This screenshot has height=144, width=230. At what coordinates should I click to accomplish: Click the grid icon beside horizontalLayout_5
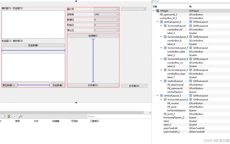click(x=165, y=70)
